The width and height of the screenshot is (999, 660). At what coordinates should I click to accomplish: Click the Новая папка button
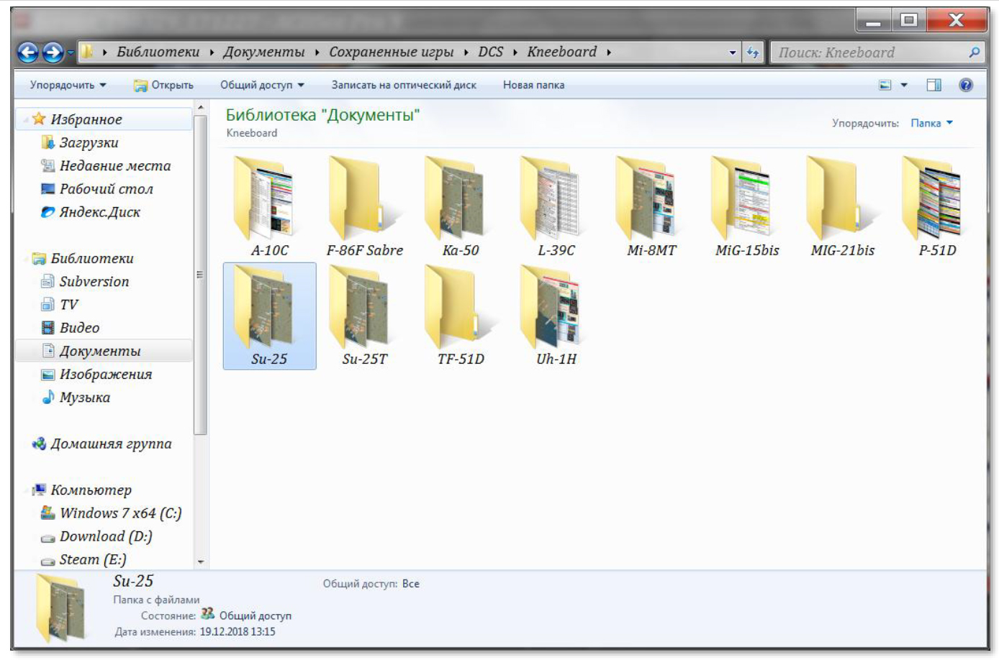click(x=533, y=85)
